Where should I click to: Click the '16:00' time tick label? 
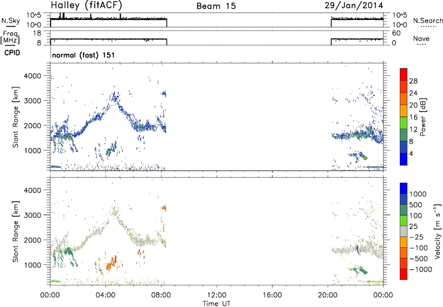pos(272,295)
